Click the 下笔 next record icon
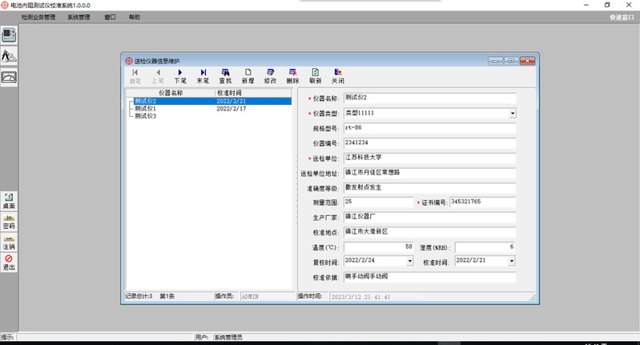The height and width of the screenshot is (345, 640). click(180, 76)
